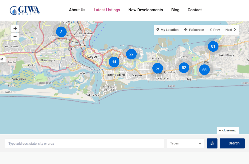Open the cluster marker showing 22
Screen dimensions: 249x164
pyautogui.click(x=131, y=54)
